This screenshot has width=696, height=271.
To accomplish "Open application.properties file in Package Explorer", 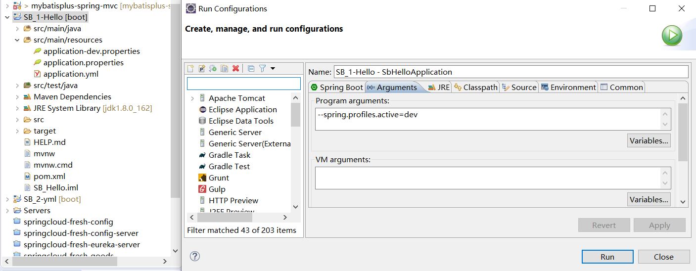I will [x=84, y=62].
